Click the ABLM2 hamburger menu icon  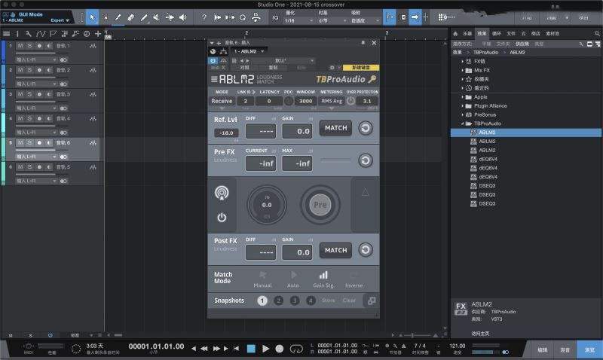pyautogui.click(x=215, y=79)
